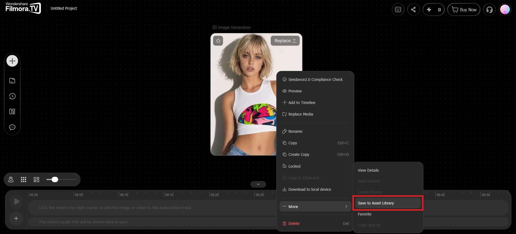Select Replace Media in context menu

point(315,114)
